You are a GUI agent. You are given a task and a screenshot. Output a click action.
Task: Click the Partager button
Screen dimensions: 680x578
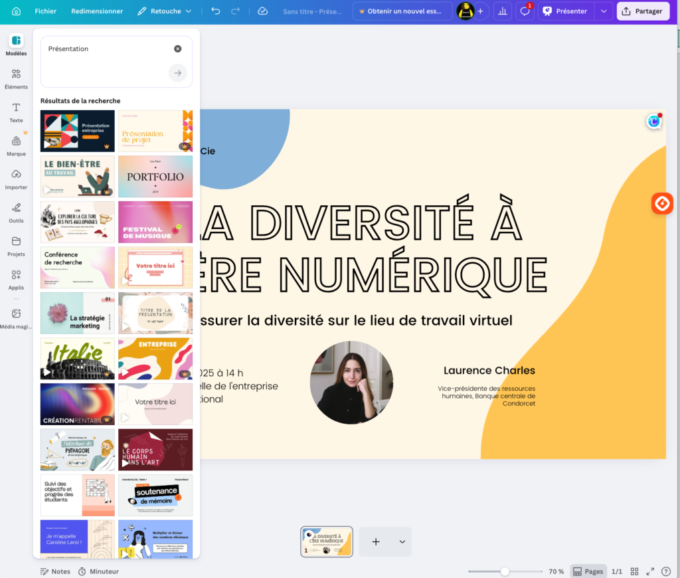point(643,11)
